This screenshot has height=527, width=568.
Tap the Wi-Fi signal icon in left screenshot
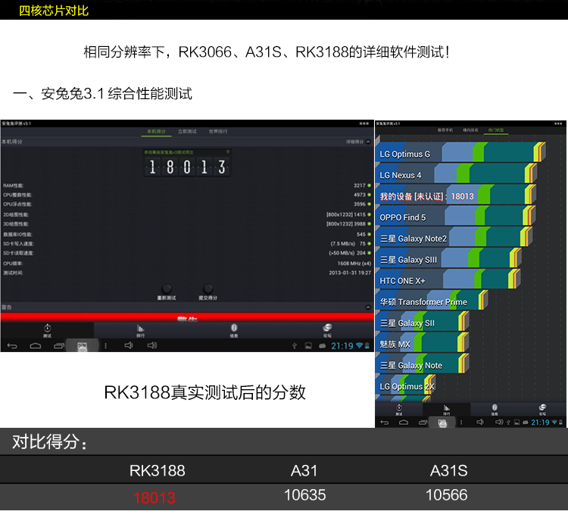(359, 345)
